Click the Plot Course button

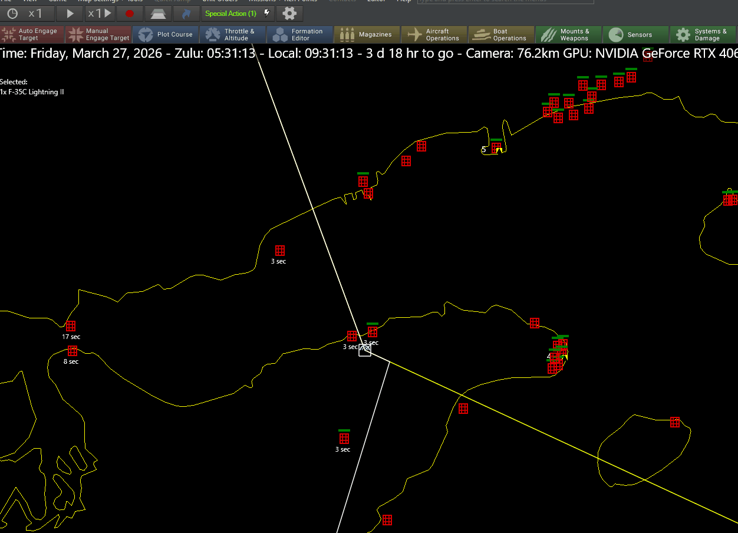(x=166, y=34)
